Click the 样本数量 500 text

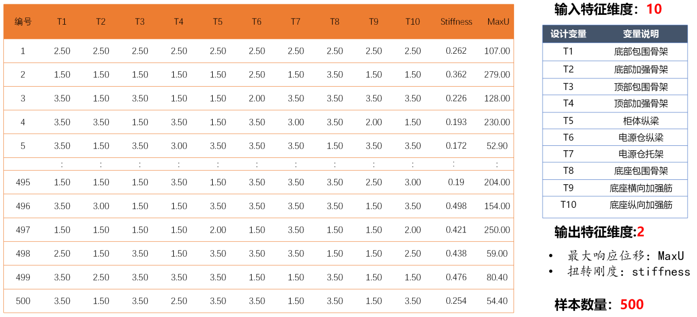point(599,305)
